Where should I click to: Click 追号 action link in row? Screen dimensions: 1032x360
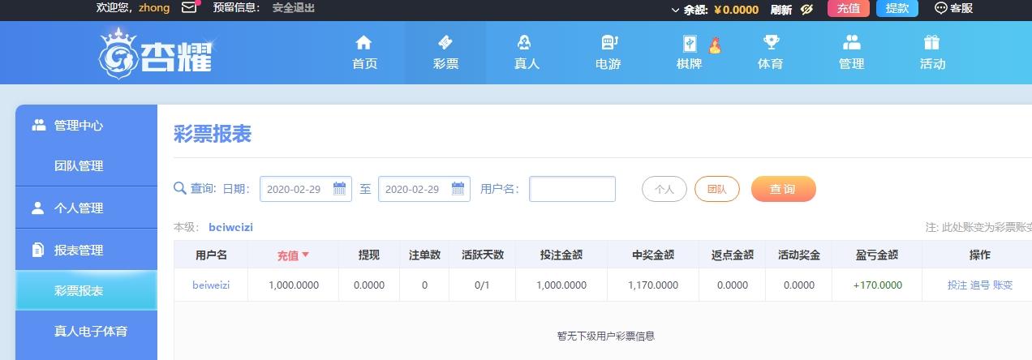980,285
